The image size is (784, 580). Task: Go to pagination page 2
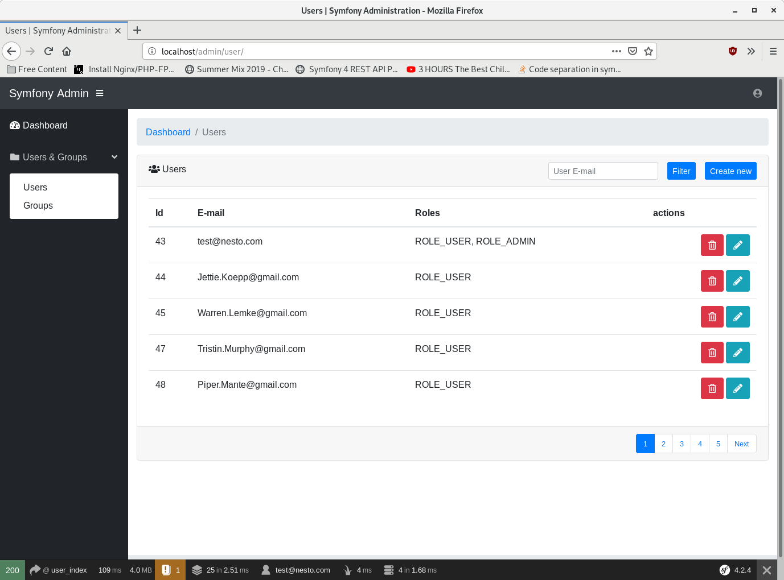pyautogui.click(x=663, y=444)
